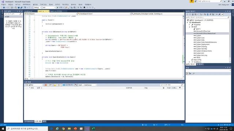Viewport: 234px width, 131px height.
Task: Switch to the Form1.cs designer tab
Action: coord(56,11)
